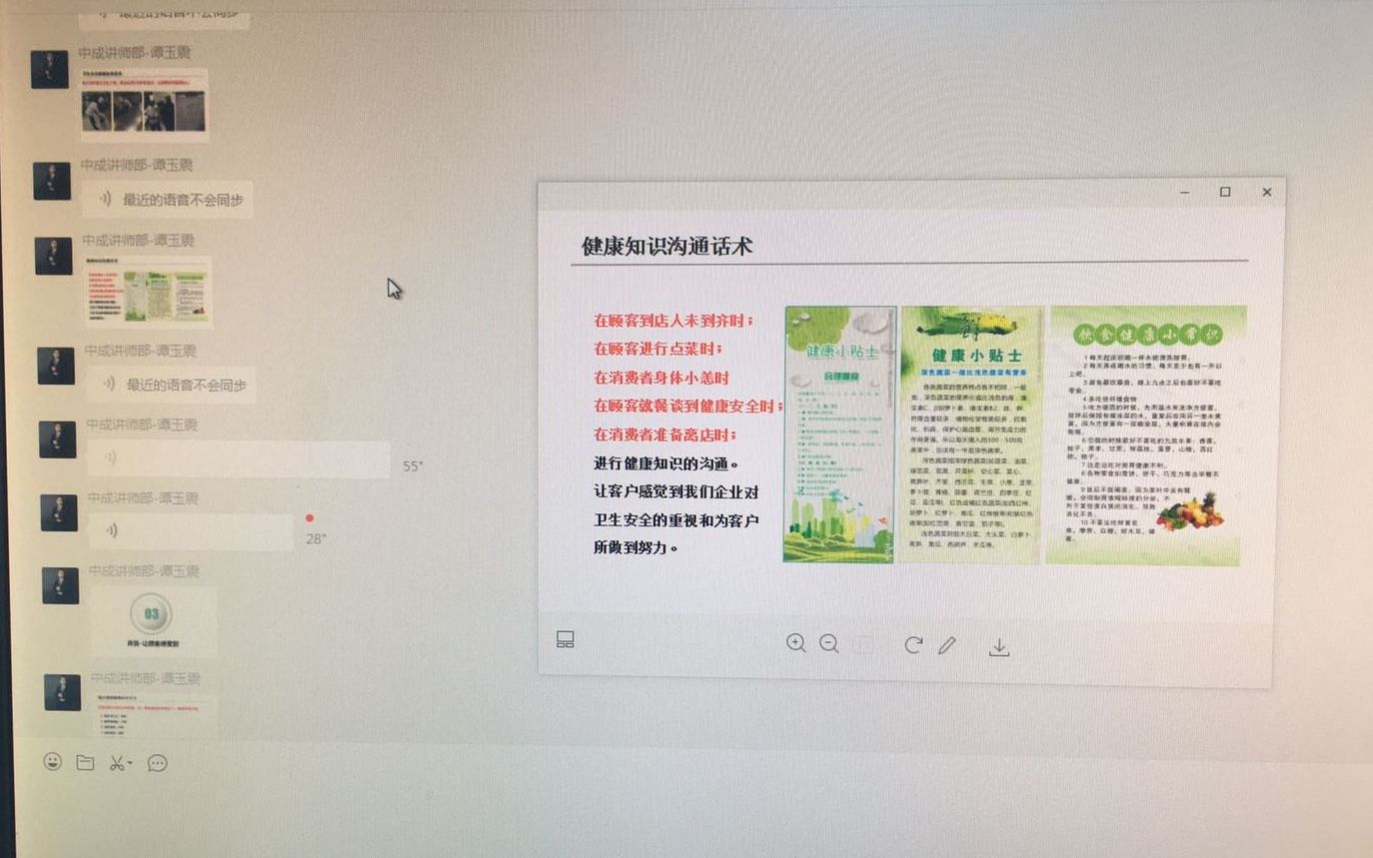Open the dark photo strip image thumbnail

[x=145, y=105]
